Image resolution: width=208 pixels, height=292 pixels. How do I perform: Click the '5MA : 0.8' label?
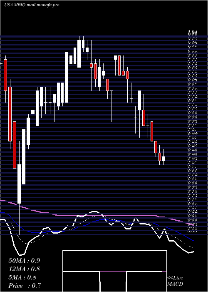point(22,277)
